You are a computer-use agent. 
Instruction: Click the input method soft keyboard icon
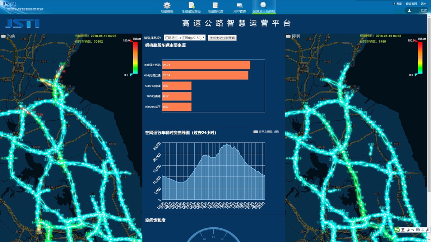[417, 230]
